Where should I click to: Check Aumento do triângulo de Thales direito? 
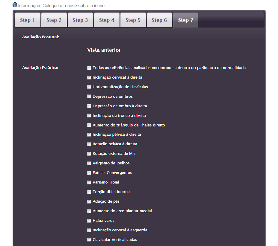pyautogui.click(x=89, y=125)
